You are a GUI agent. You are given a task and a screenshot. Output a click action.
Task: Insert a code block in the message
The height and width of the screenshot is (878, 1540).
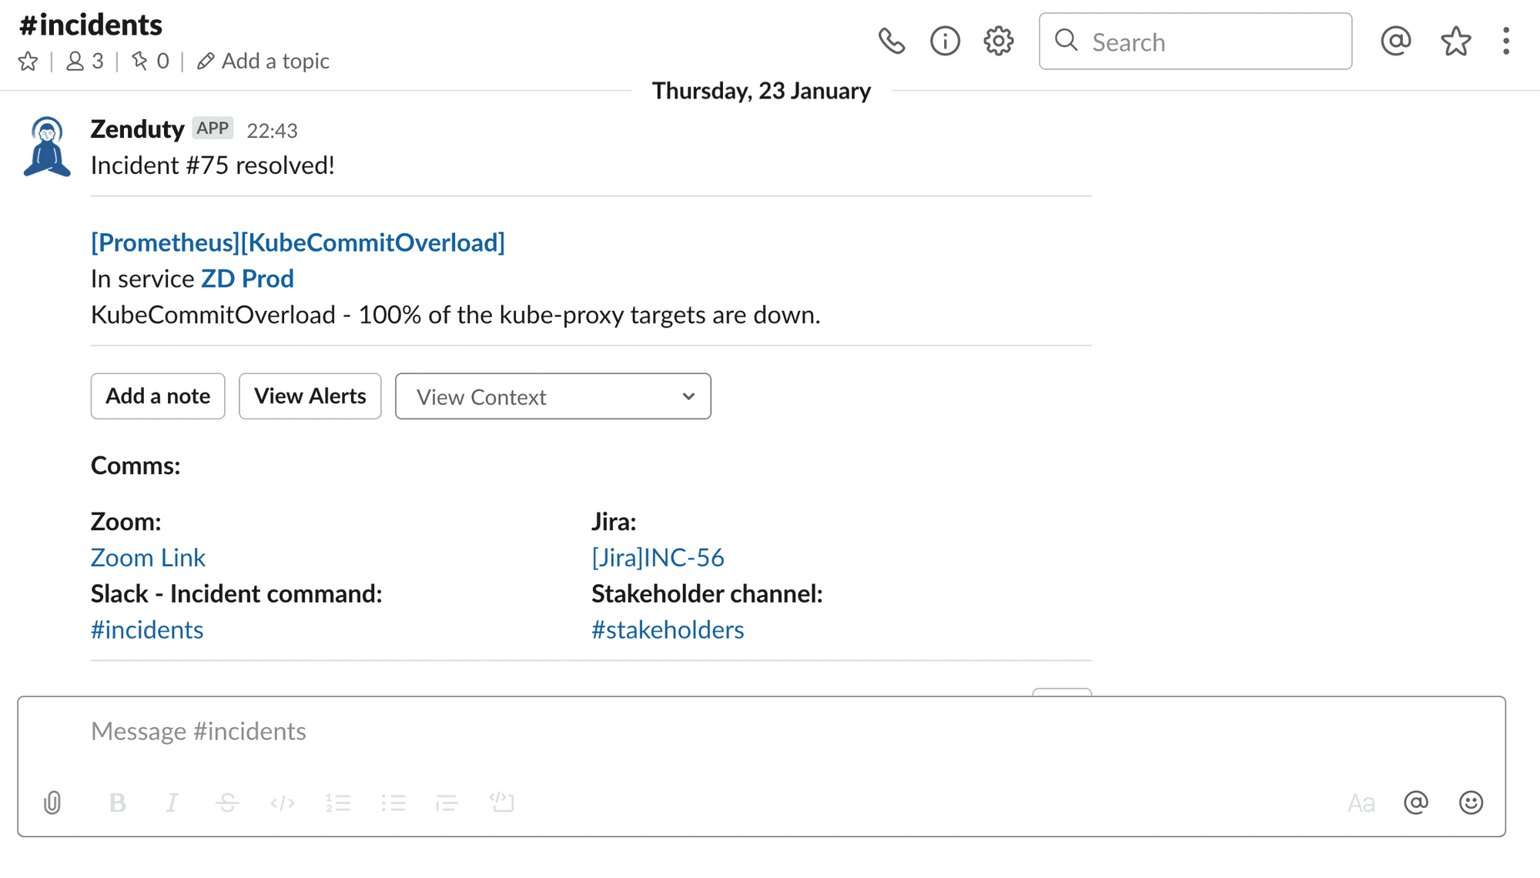click(502, 803)
